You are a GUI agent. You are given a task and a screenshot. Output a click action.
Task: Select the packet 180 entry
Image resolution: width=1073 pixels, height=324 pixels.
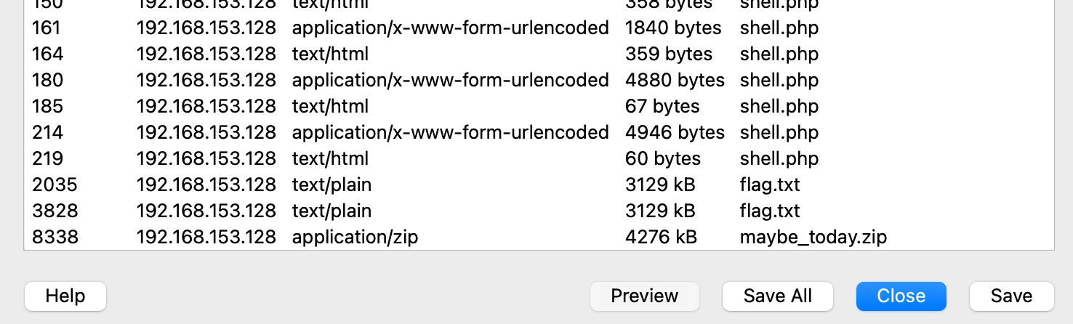tap(48, 81)
